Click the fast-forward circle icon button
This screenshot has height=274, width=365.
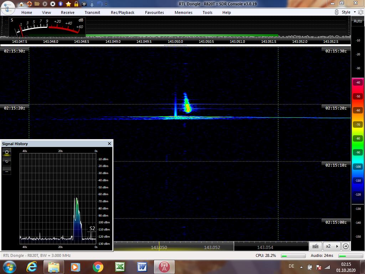click(x=346, y=246)
